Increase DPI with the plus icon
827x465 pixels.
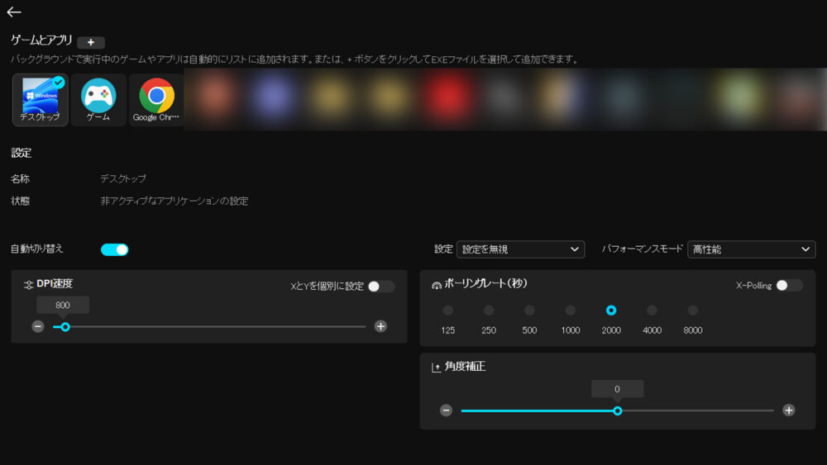tap(380, 326)
